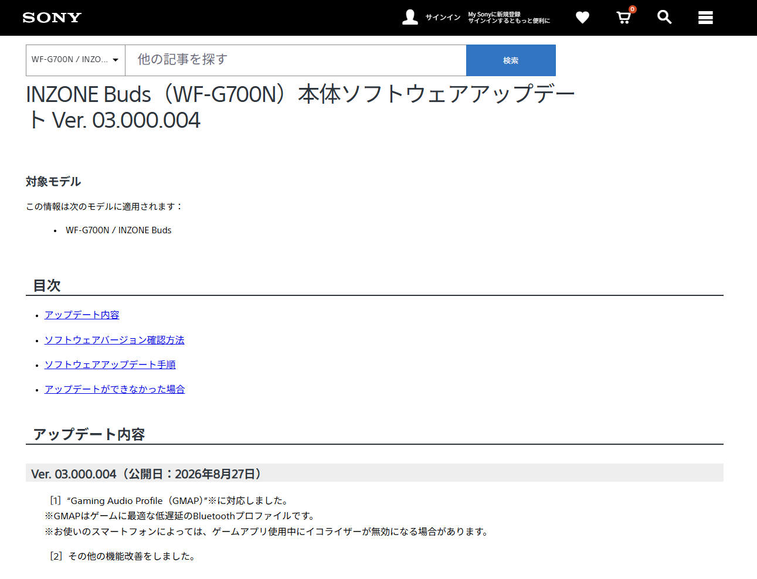Click the [2] その他の機能改善 line
The image size is (757, 579).
(x=123, y=556)
